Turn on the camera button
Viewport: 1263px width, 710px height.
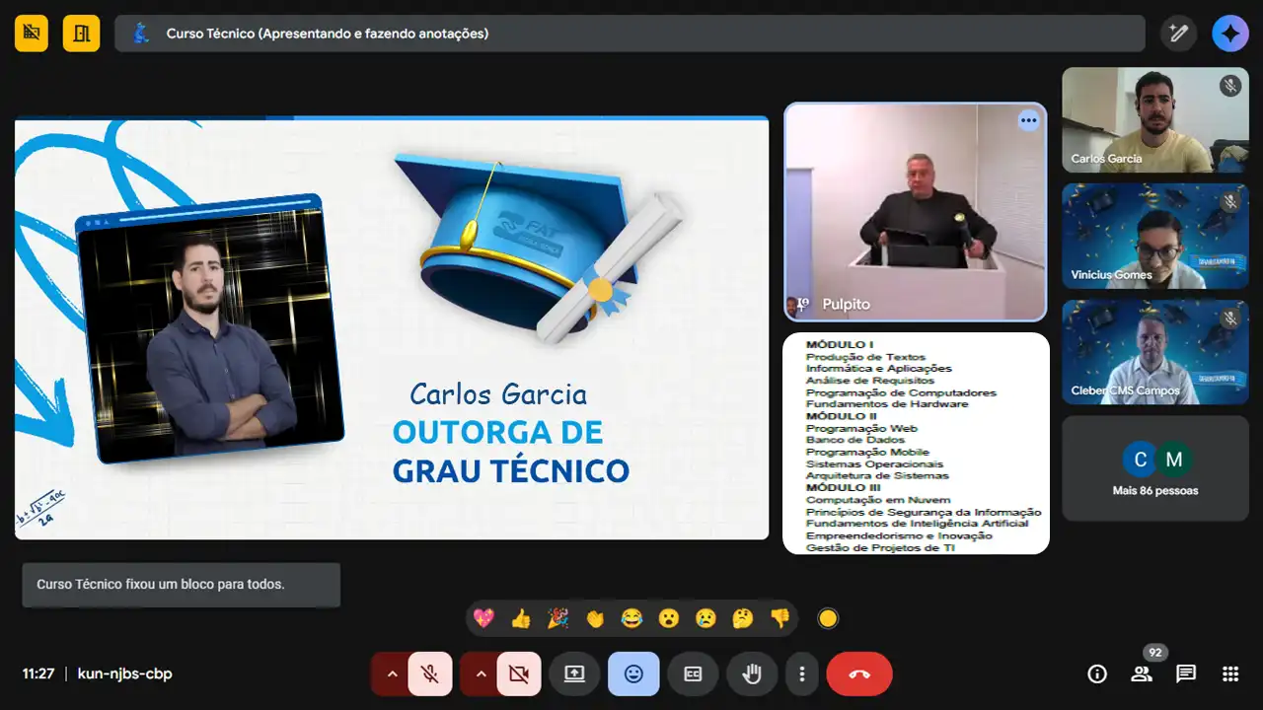(x=518, y=674)
